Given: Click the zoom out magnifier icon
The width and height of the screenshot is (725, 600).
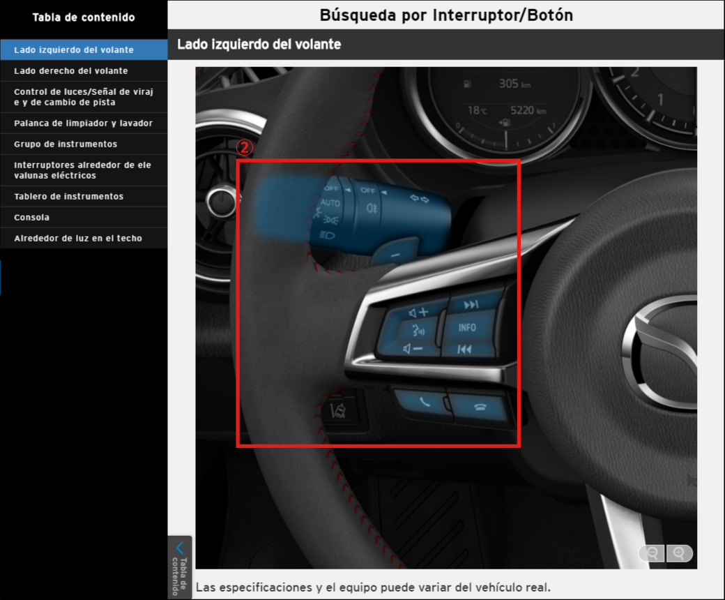Looking at the screenshot, I should click(652, 553).
